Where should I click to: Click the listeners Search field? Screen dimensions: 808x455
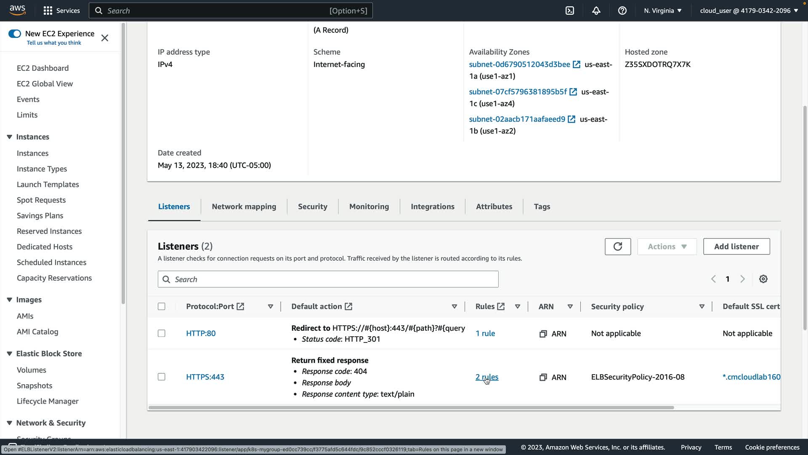(328, 279)
